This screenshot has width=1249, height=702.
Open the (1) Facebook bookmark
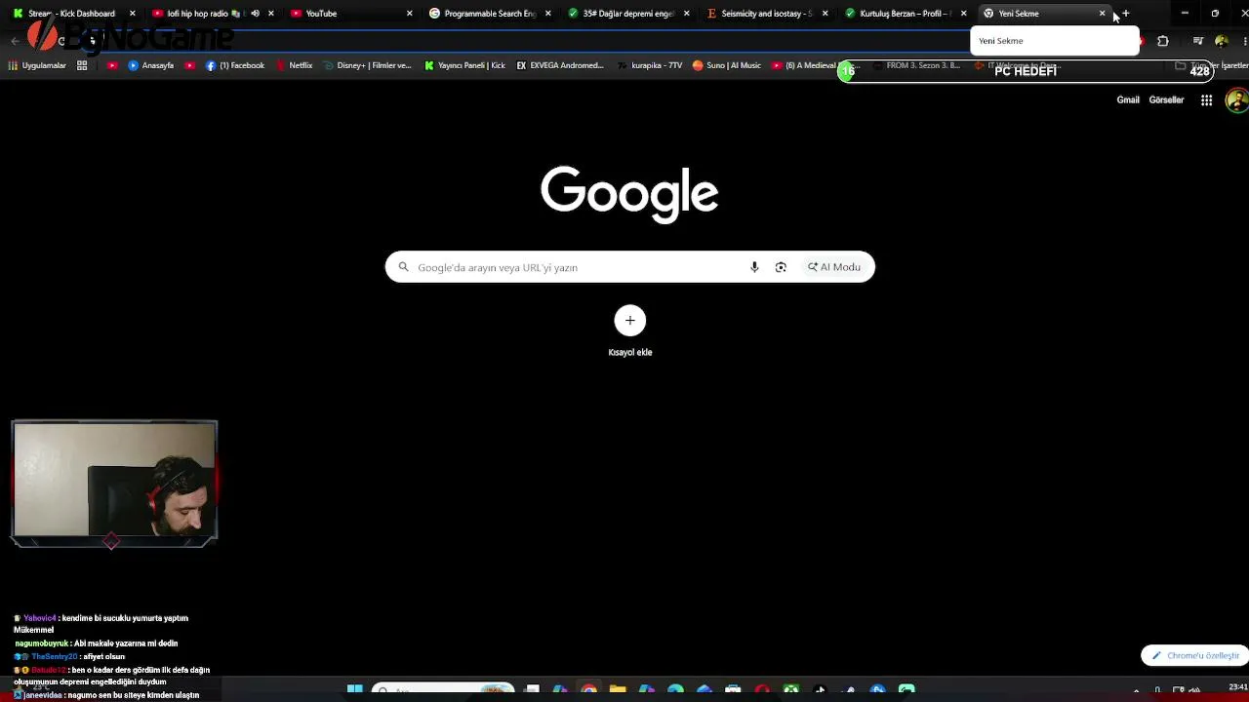point(235,65)
